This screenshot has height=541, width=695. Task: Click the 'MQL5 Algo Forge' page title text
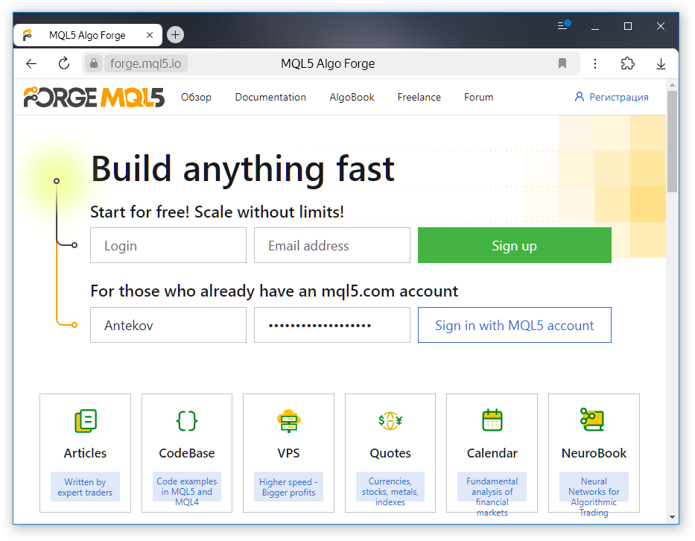328,64
